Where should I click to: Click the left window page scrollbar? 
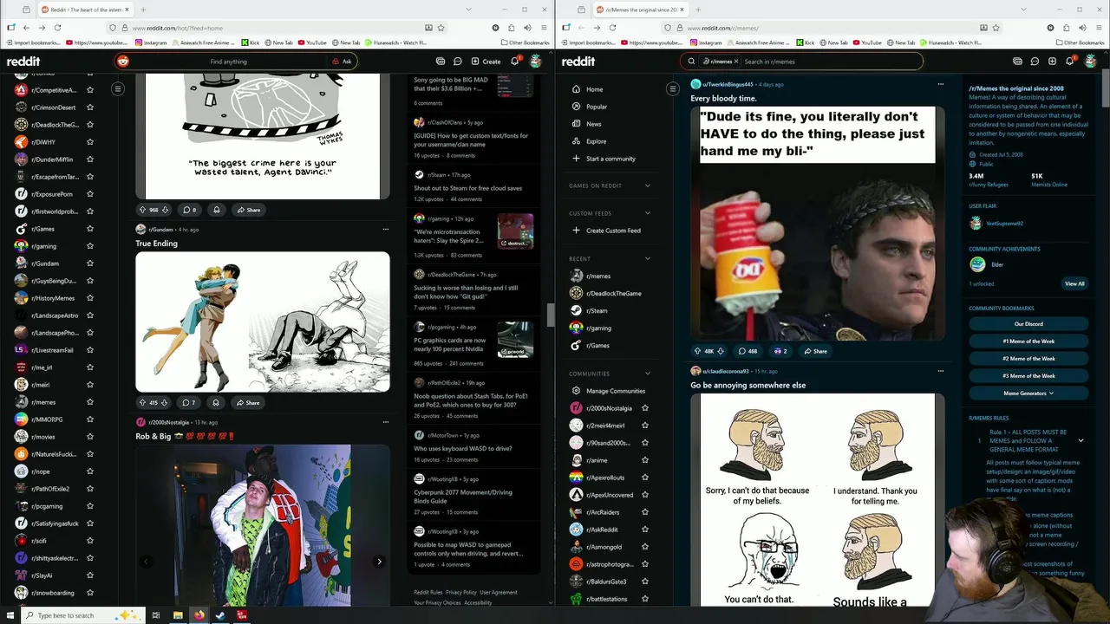coord(550,315)
